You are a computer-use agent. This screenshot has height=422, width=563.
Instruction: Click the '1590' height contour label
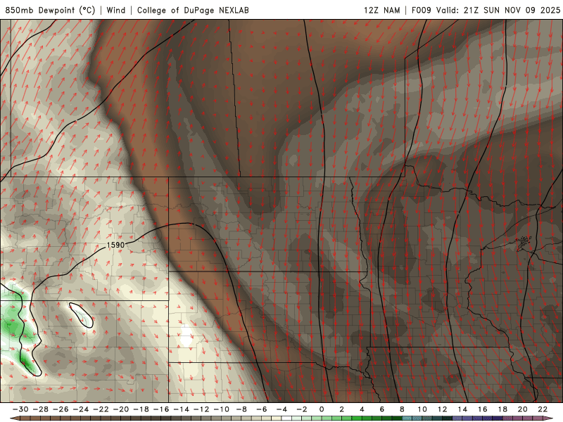(115, 245)
